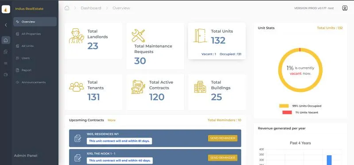The height and width of the screenshot is (165, 354).
Task: Open the coins icon in the narrow rail
Action: coord(6,52)
